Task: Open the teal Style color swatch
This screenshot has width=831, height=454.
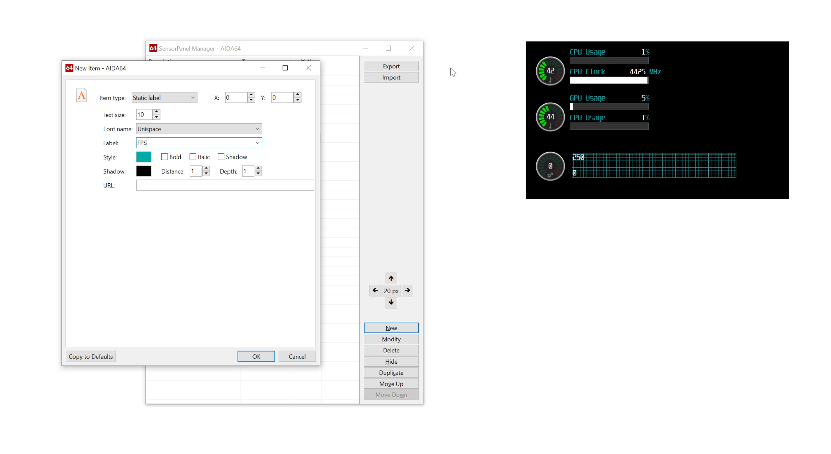Action: [144, 157]
